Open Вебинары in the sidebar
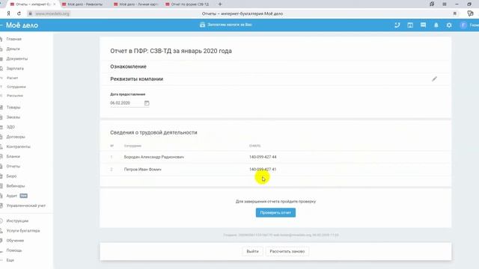Screen dimensions: 479x269 [16, 186]
